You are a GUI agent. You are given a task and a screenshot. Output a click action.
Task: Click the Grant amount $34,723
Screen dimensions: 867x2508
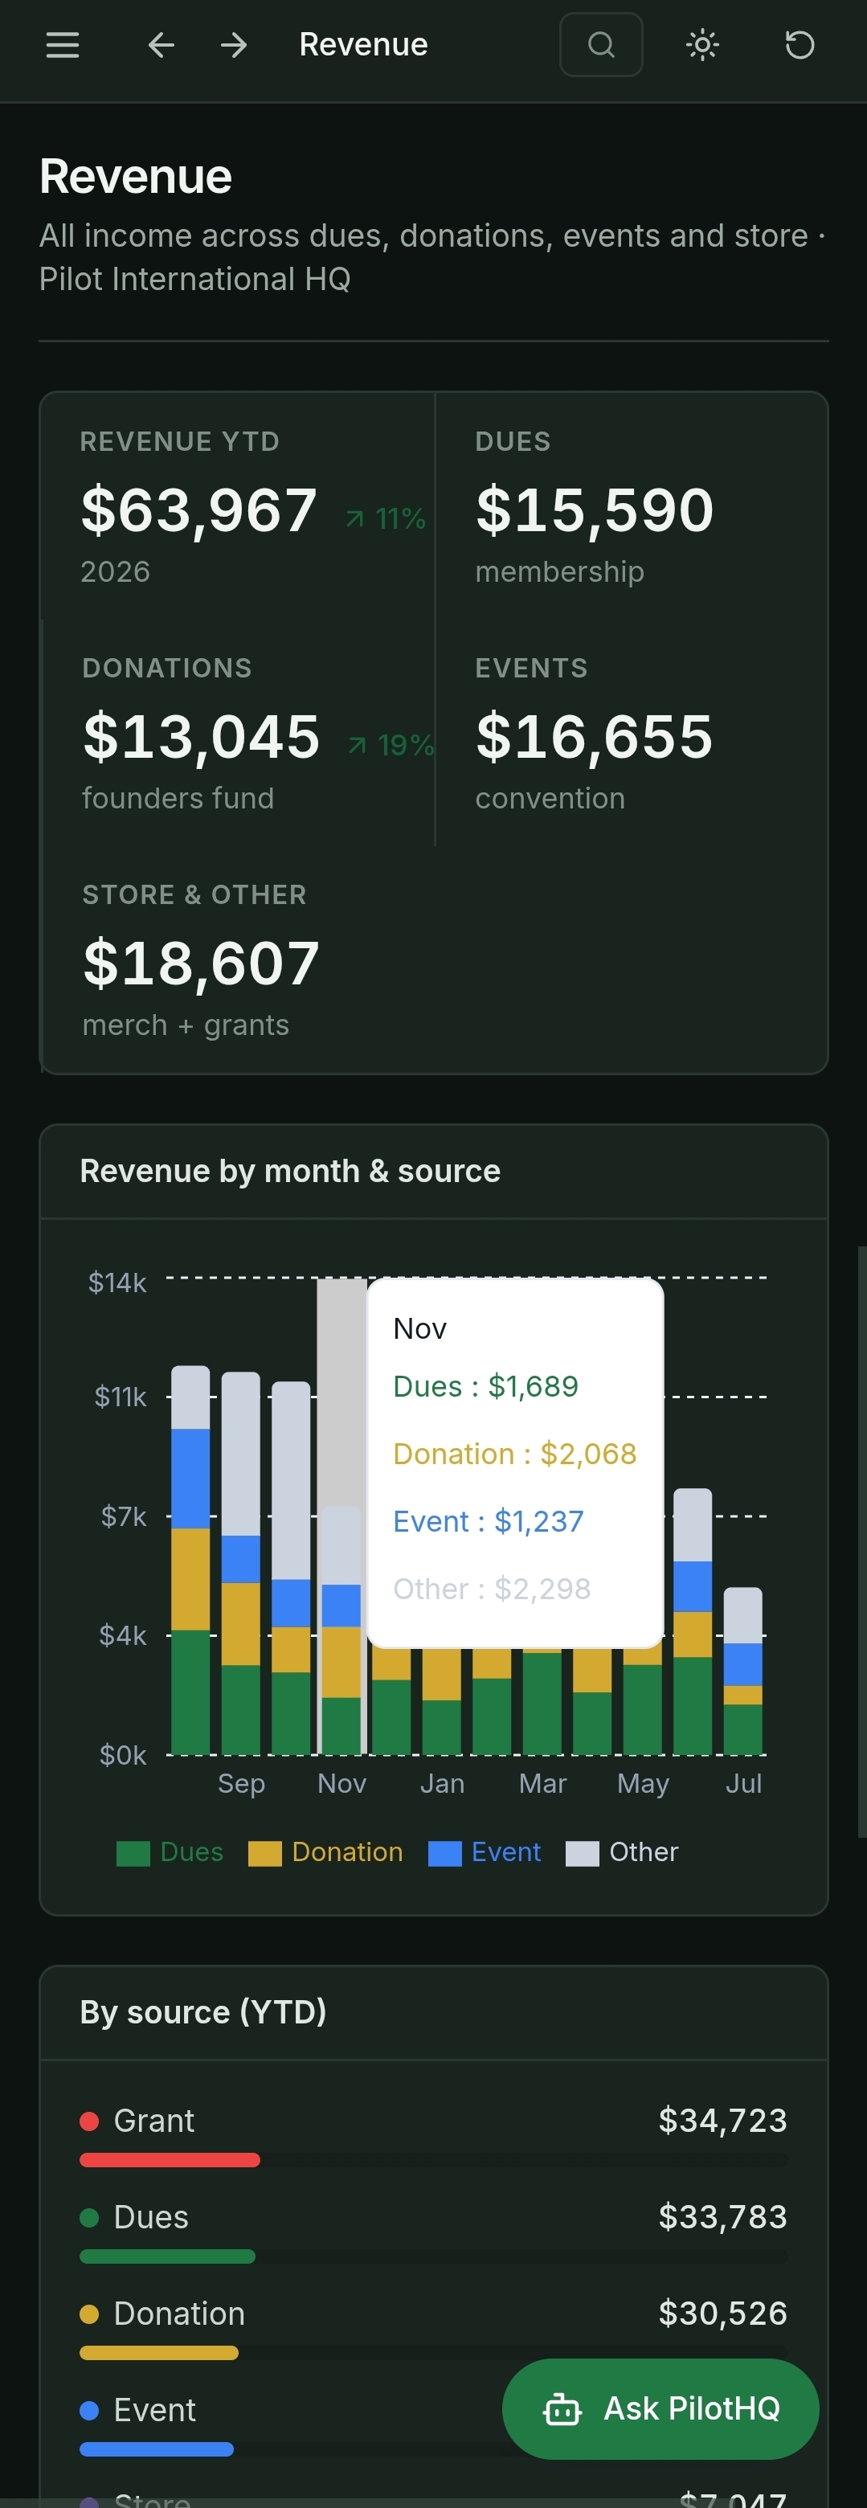723,2121
